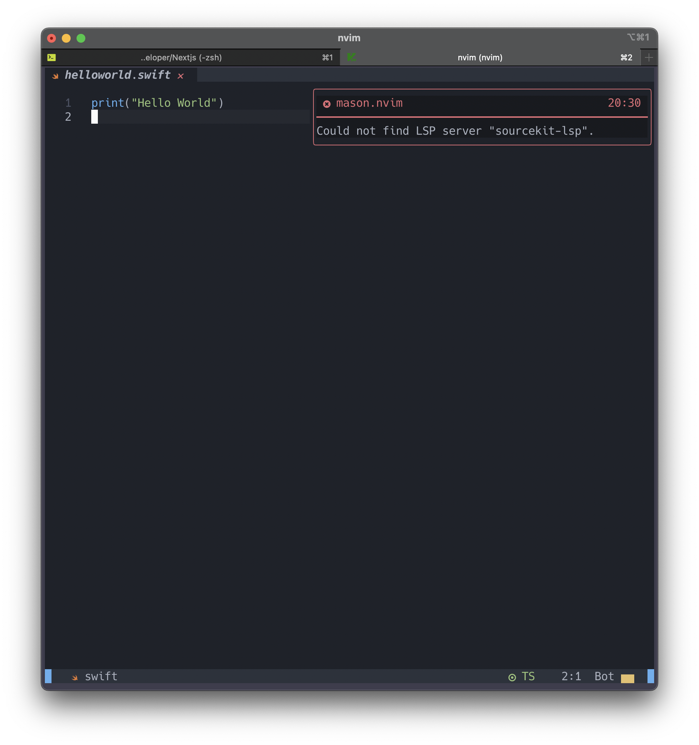Click the sourcekit-lsp error message text

(455, 131)
